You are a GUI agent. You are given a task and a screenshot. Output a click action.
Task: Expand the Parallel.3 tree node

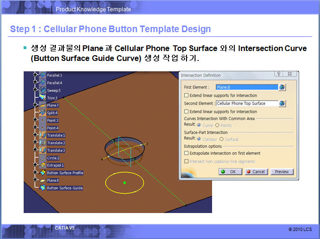click(x=36, y=75)
